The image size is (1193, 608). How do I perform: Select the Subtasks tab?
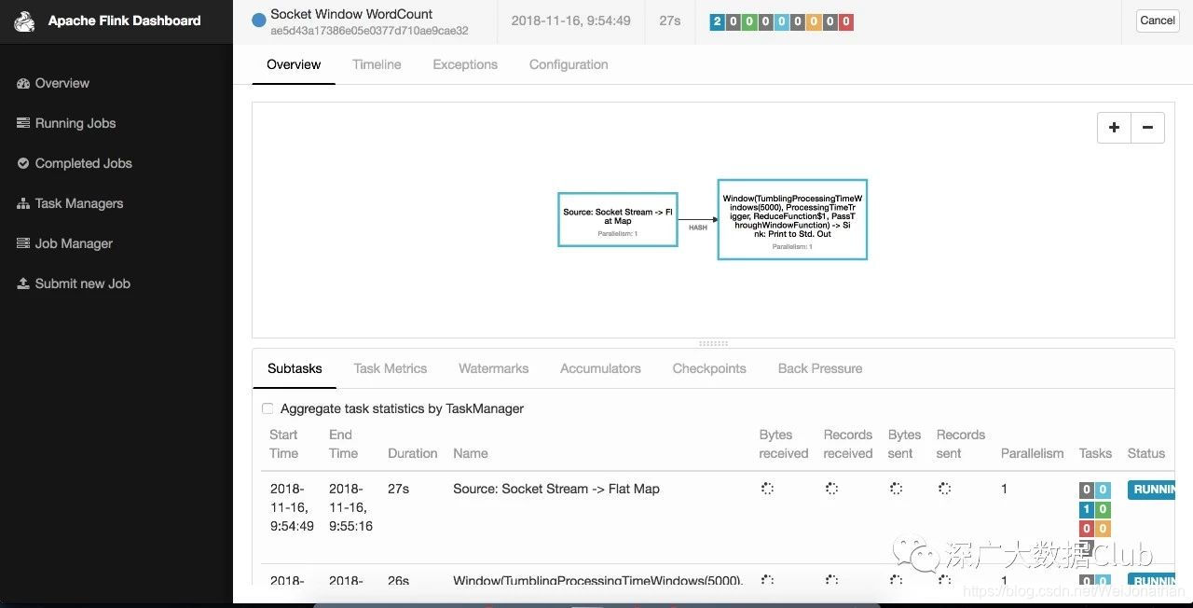(295, 368)
